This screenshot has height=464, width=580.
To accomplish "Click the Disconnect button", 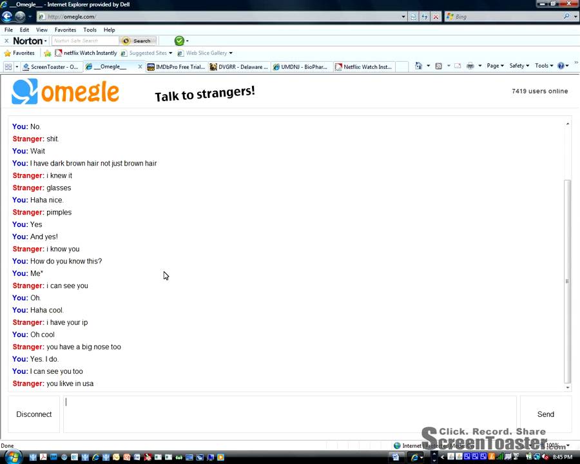I will point(34,414).
